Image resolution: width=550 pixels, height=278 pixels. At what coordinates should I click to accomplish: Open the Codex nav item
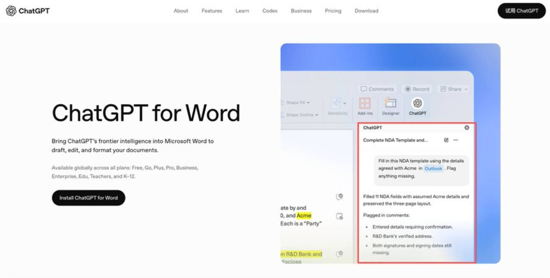click(270, 11)
